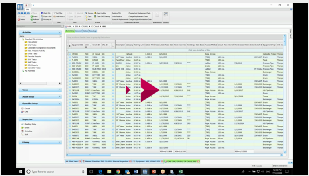Select My Activities in the tree
The height and width of the screenshot is (176, 309).
coord(29,71)
